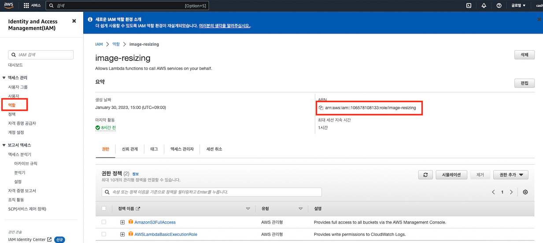Viewport: 543px width, 243px height.
Task: Click the info icon in the blue banner
Action: 90,19
